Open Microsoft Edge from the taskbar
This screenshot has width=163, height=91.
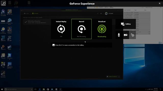click(40, 89)
